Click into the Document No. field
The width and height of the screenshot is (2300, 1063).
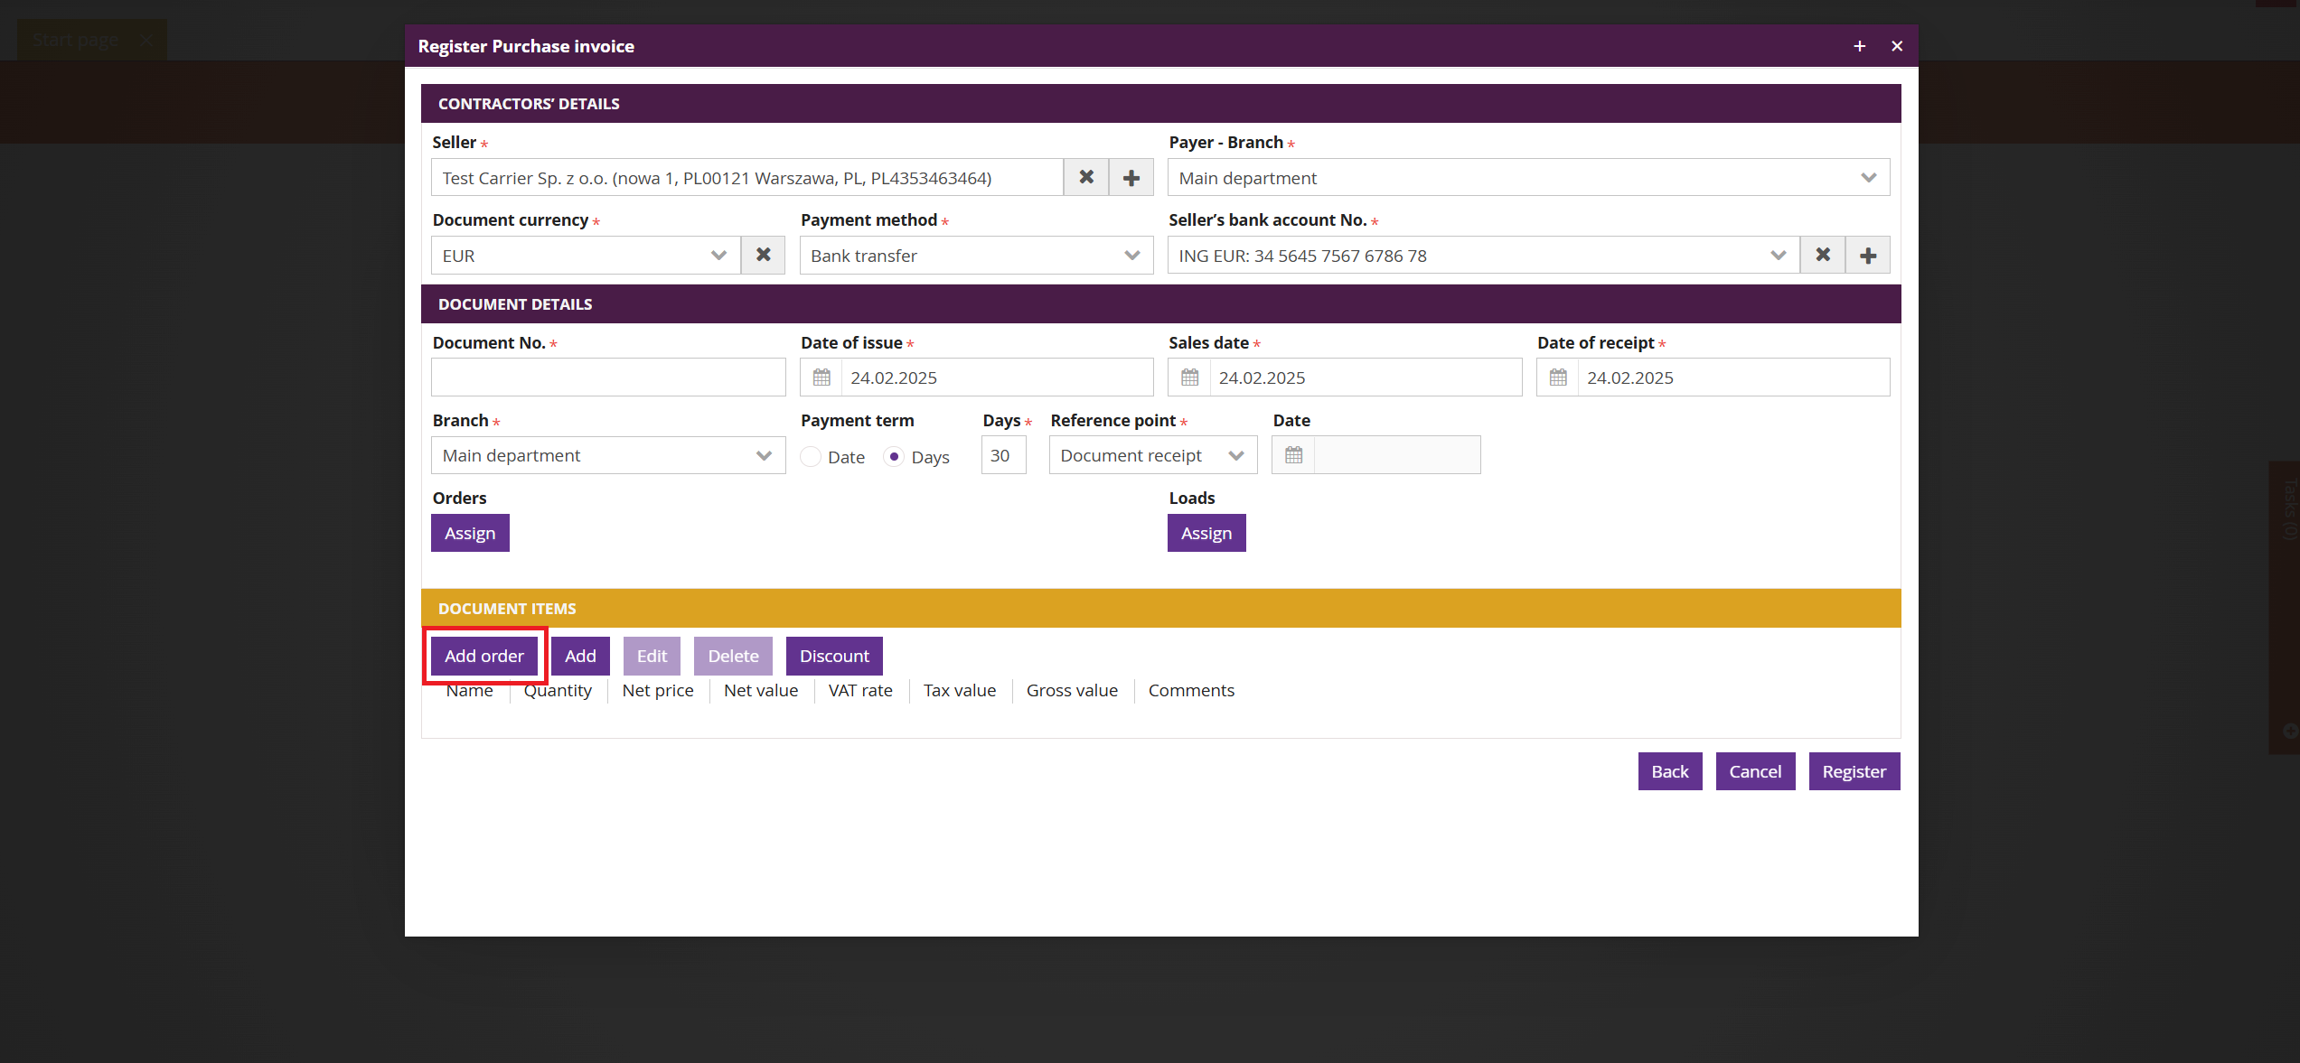pos(608,378)
